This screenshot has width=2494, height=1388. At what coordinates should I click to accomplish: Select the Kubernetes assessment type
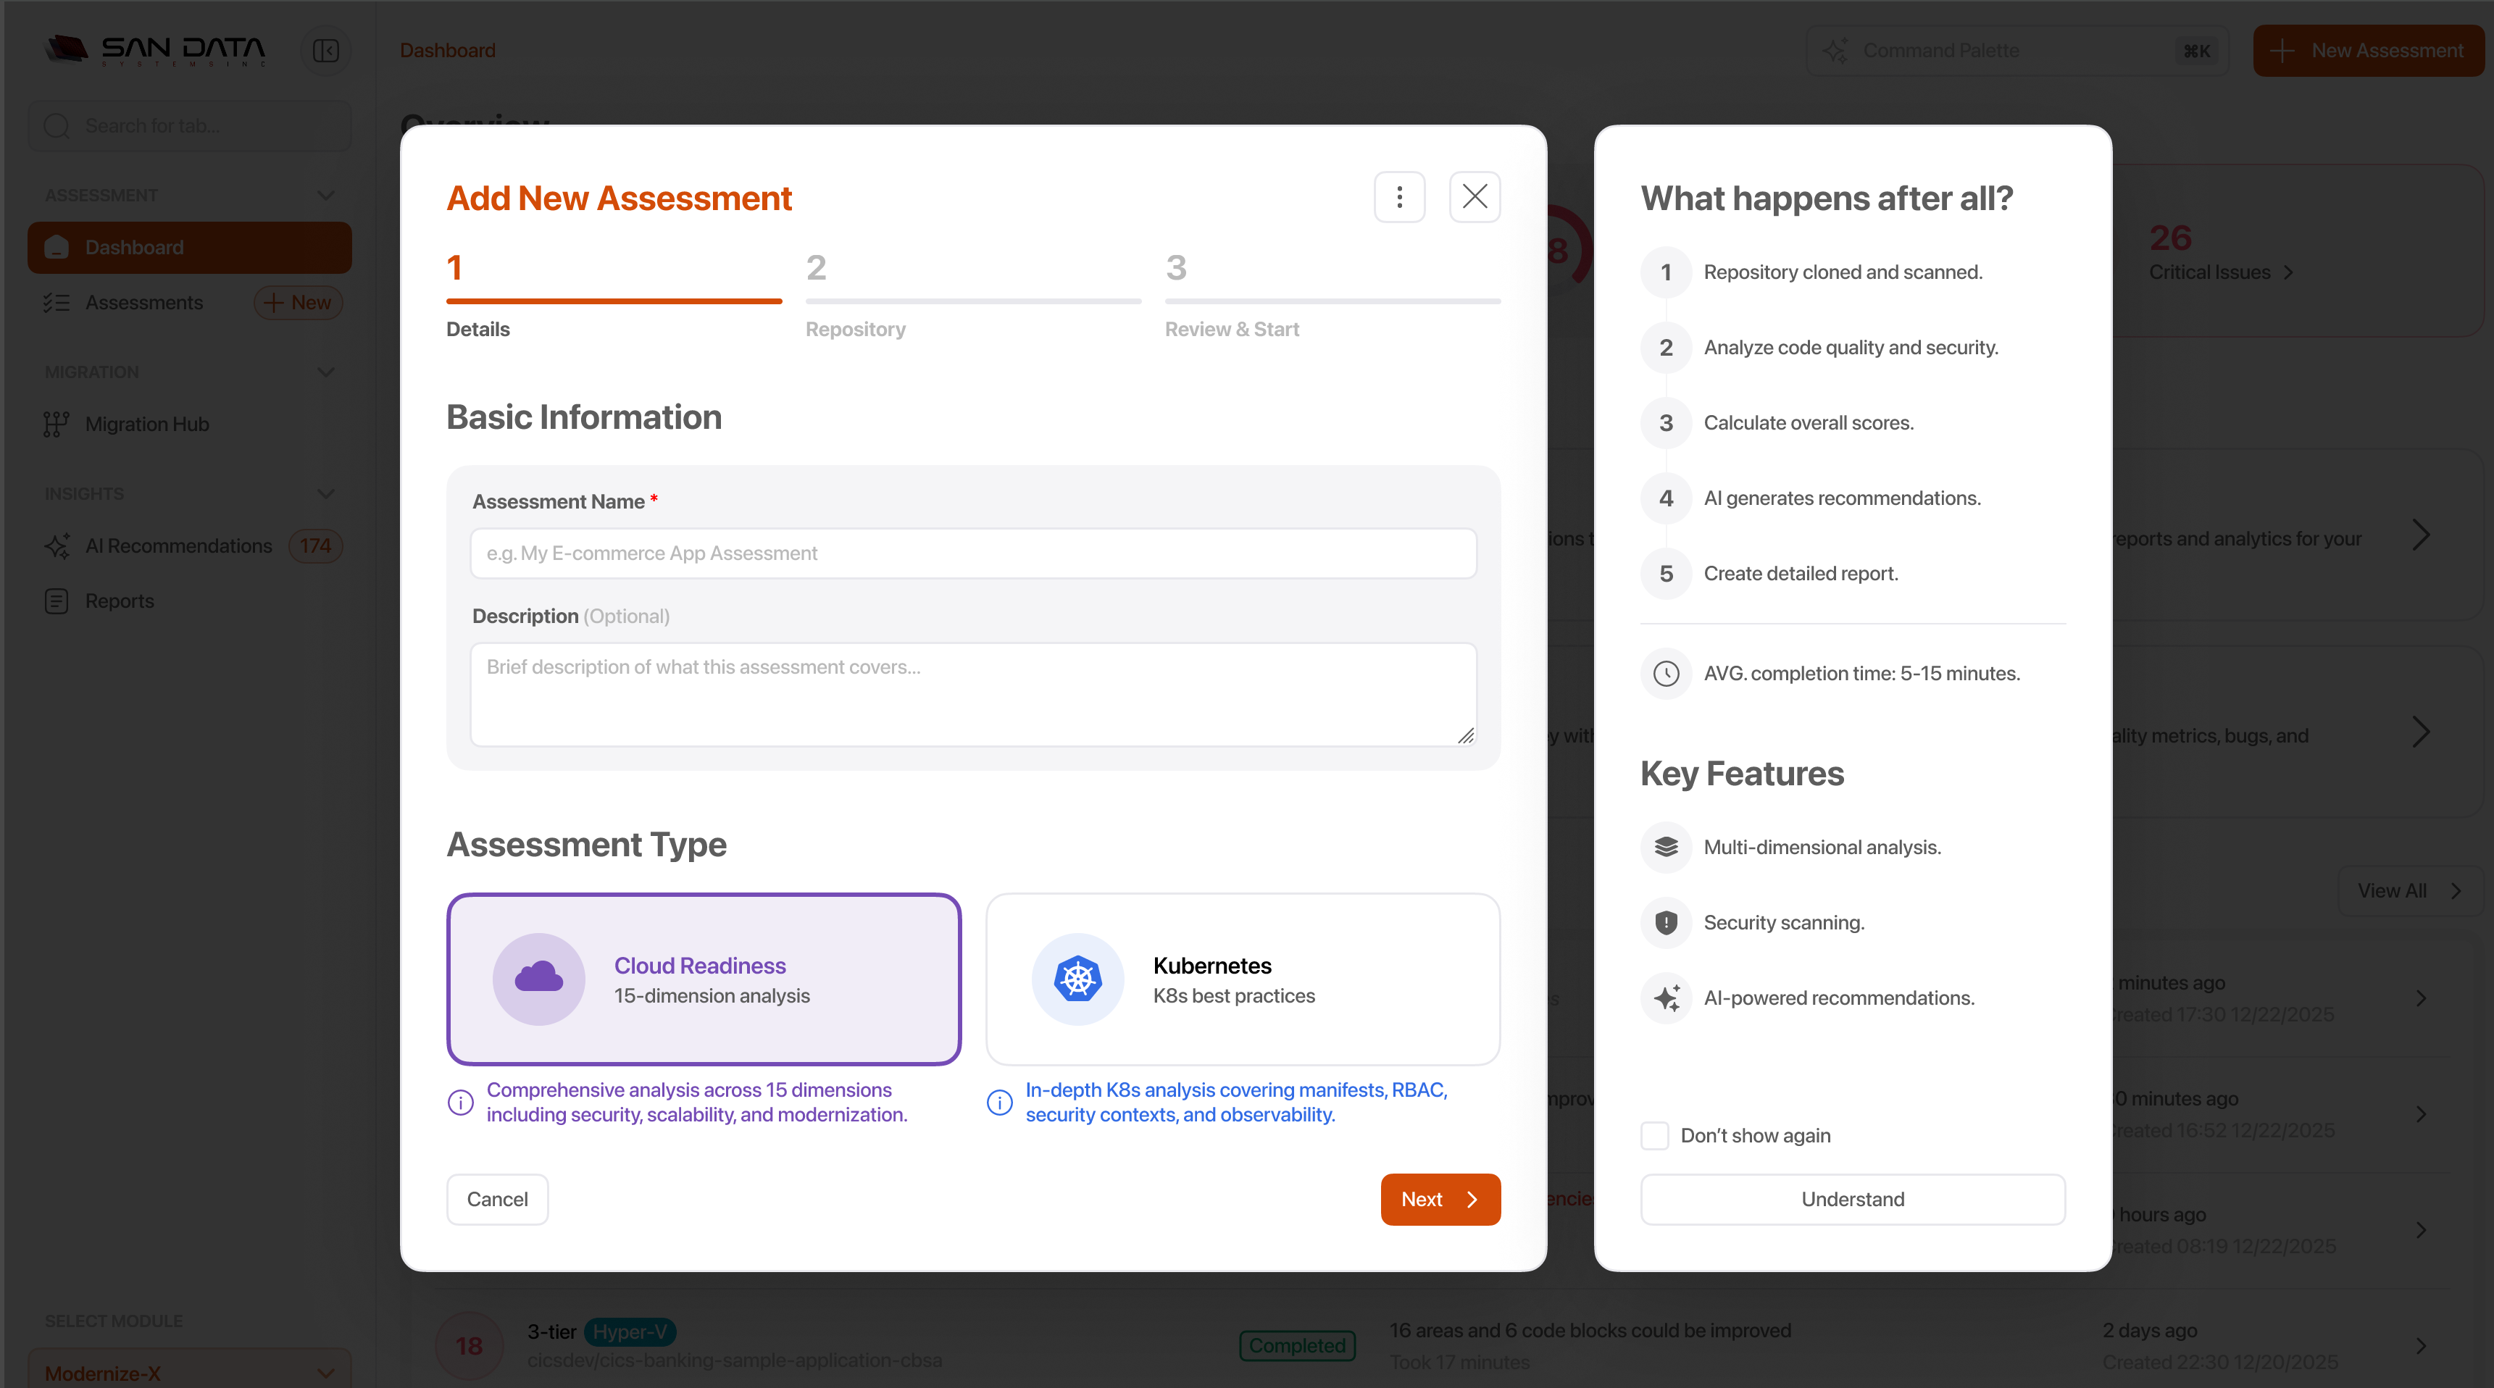click(1242, 979)
